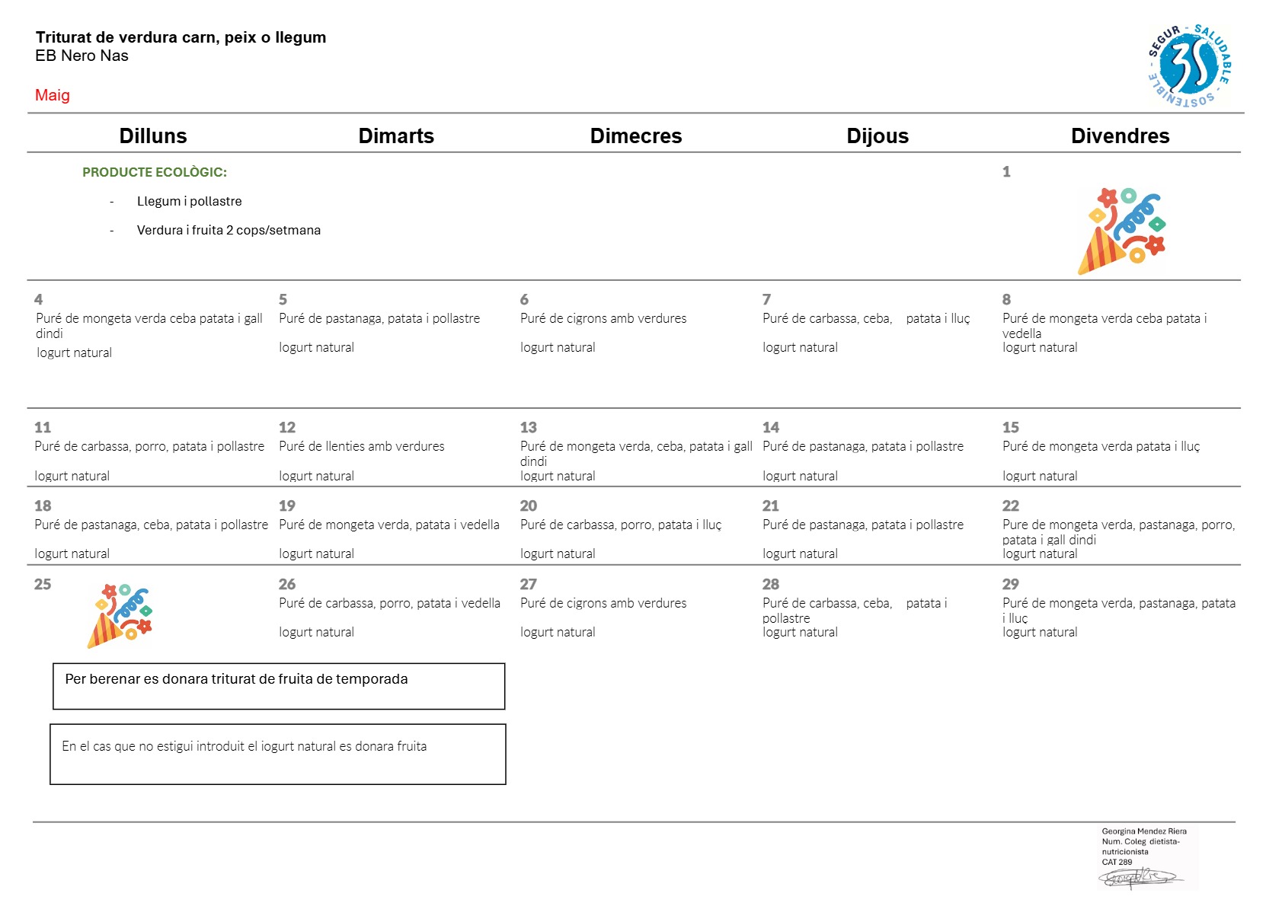
Task: Click the 'En el cas que no estigui' box
Action: [x=278, y=754]
